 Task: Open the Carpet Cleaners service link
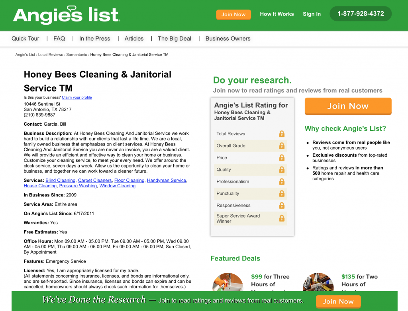[x=95, y=180]
